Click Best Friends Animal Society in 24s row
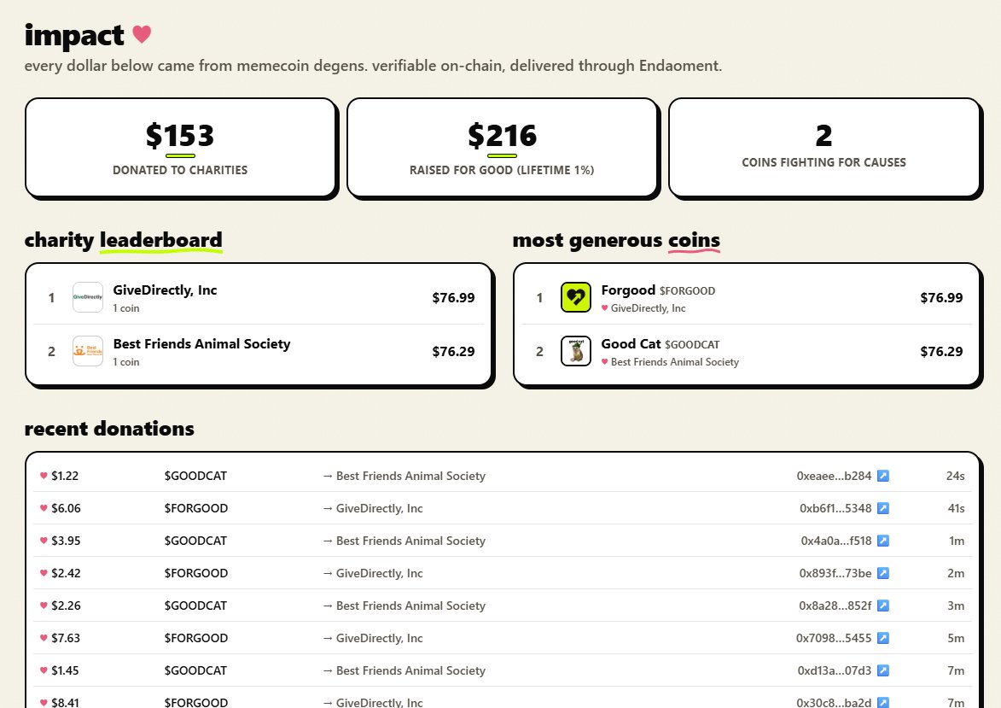The image size is (1001, 708). click(410, 476)
